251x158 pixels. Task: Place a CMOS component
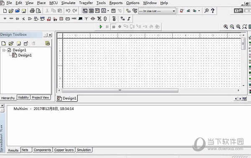pos(42,19)
